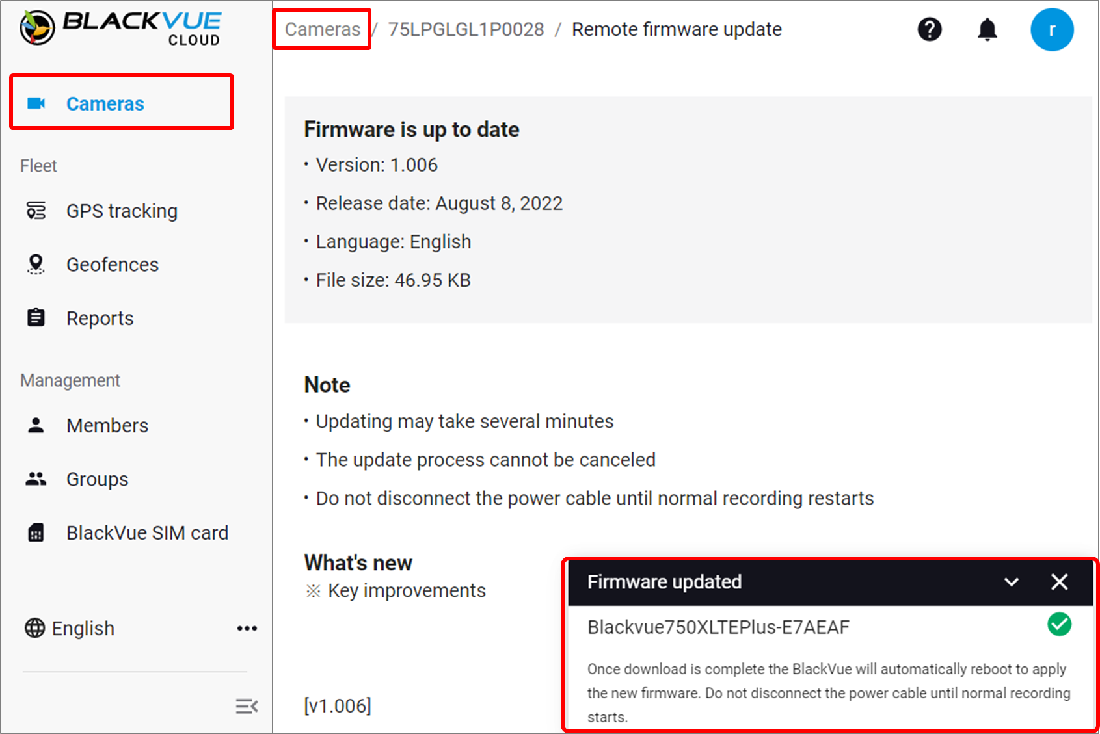Collapse the sidebar menu

coord(247,706)
